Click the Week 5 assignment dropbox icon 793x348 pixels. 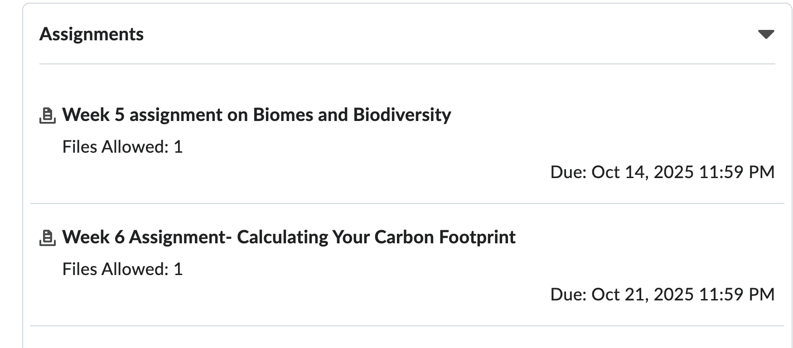coord(48,116)
